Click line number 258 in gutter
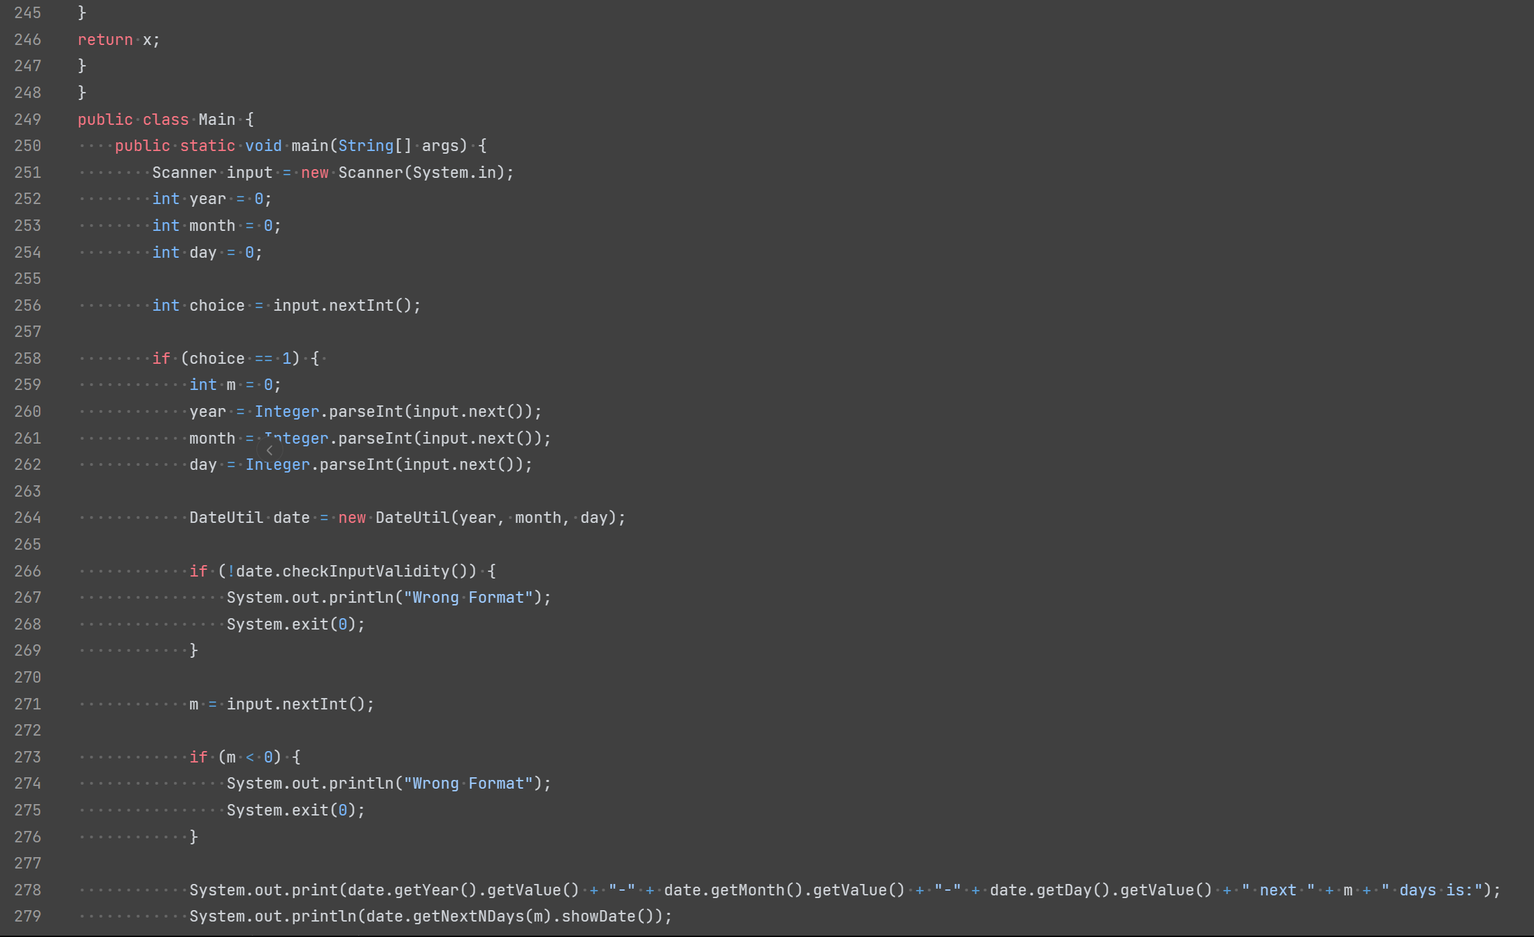The image size is (1534, 937). pyautogui.click(x=28, y=358)
